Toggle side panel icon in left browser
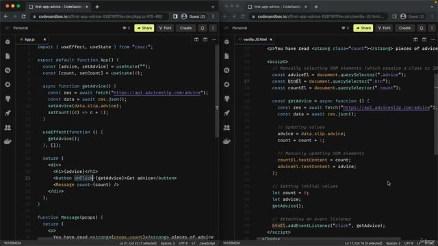 tap(175, 16)
